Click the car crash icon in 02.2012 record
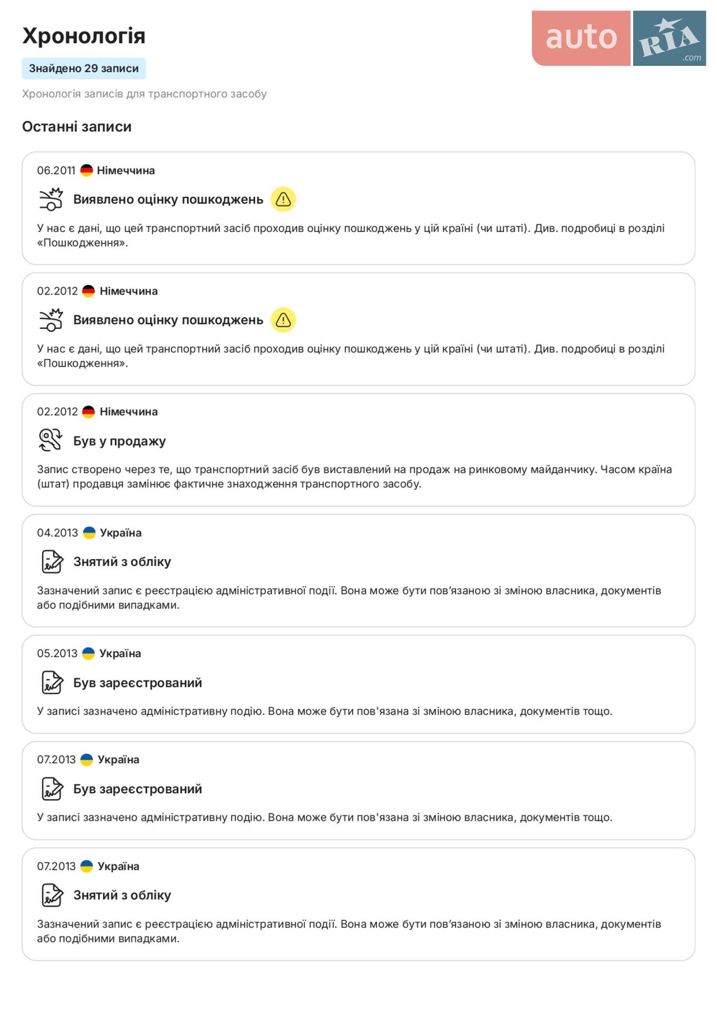The width and height of the screenshot is (717, 1012). (51, 320)
